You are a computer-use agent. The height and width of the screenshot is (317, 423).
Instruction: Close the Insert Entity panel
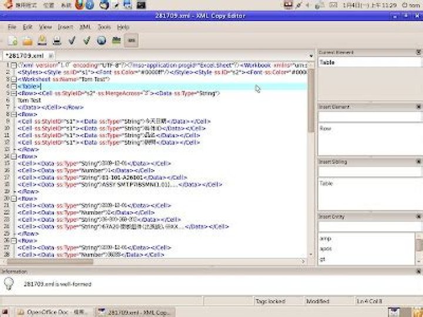418,216
